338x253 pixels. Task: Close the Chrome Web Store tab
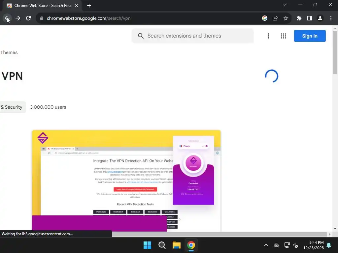(77, 6)
